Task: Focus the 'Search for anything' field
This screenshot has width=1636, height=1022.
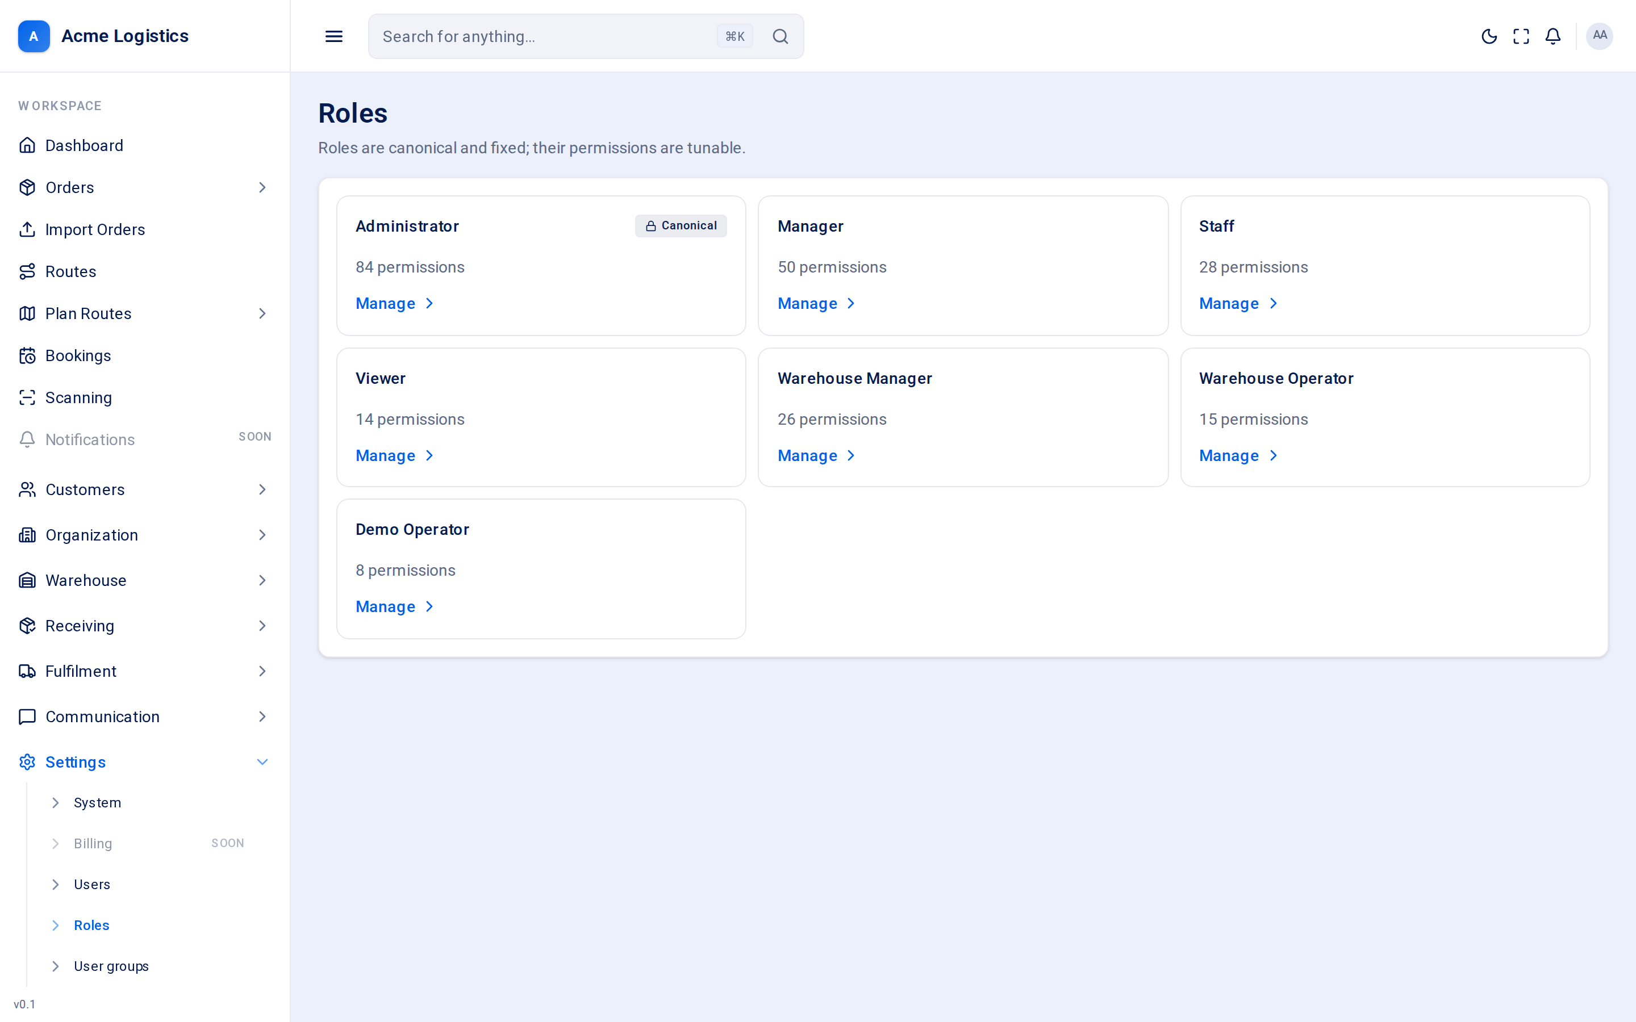Action: pyautogui.click(x=586, y=36)
